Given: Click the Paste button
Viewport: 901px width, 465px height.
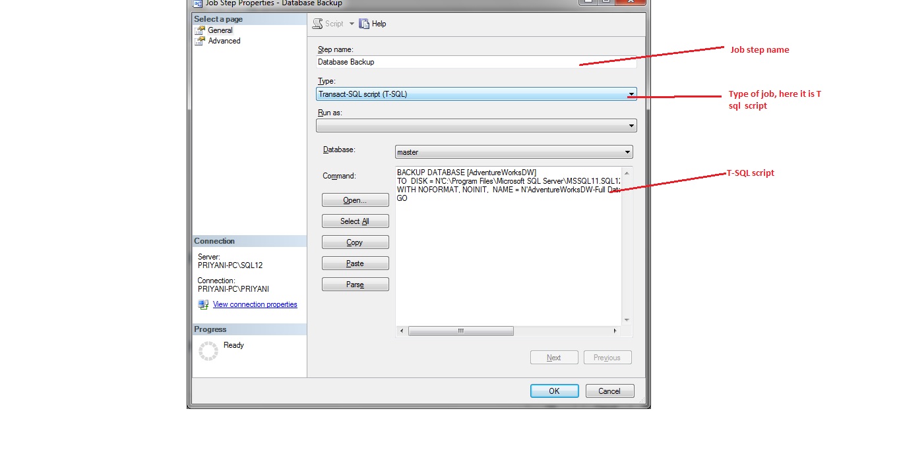Looking at the screenshot, I should coord(355,263).
